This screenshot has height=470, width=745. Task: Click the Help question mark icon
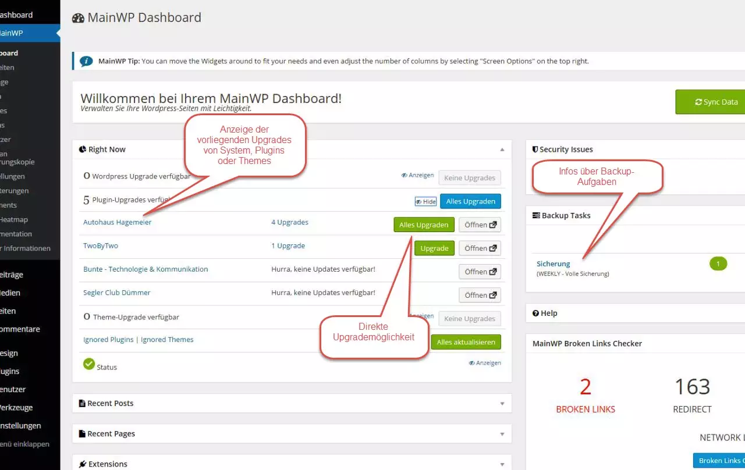[535, 313]
